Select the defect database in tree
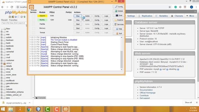This screenshot has width=199, height=112. (x=9, y=63)
